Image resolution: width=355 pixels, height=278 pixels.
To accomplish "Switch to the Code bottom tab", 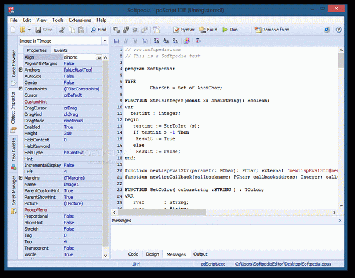I will click(133, 254).
